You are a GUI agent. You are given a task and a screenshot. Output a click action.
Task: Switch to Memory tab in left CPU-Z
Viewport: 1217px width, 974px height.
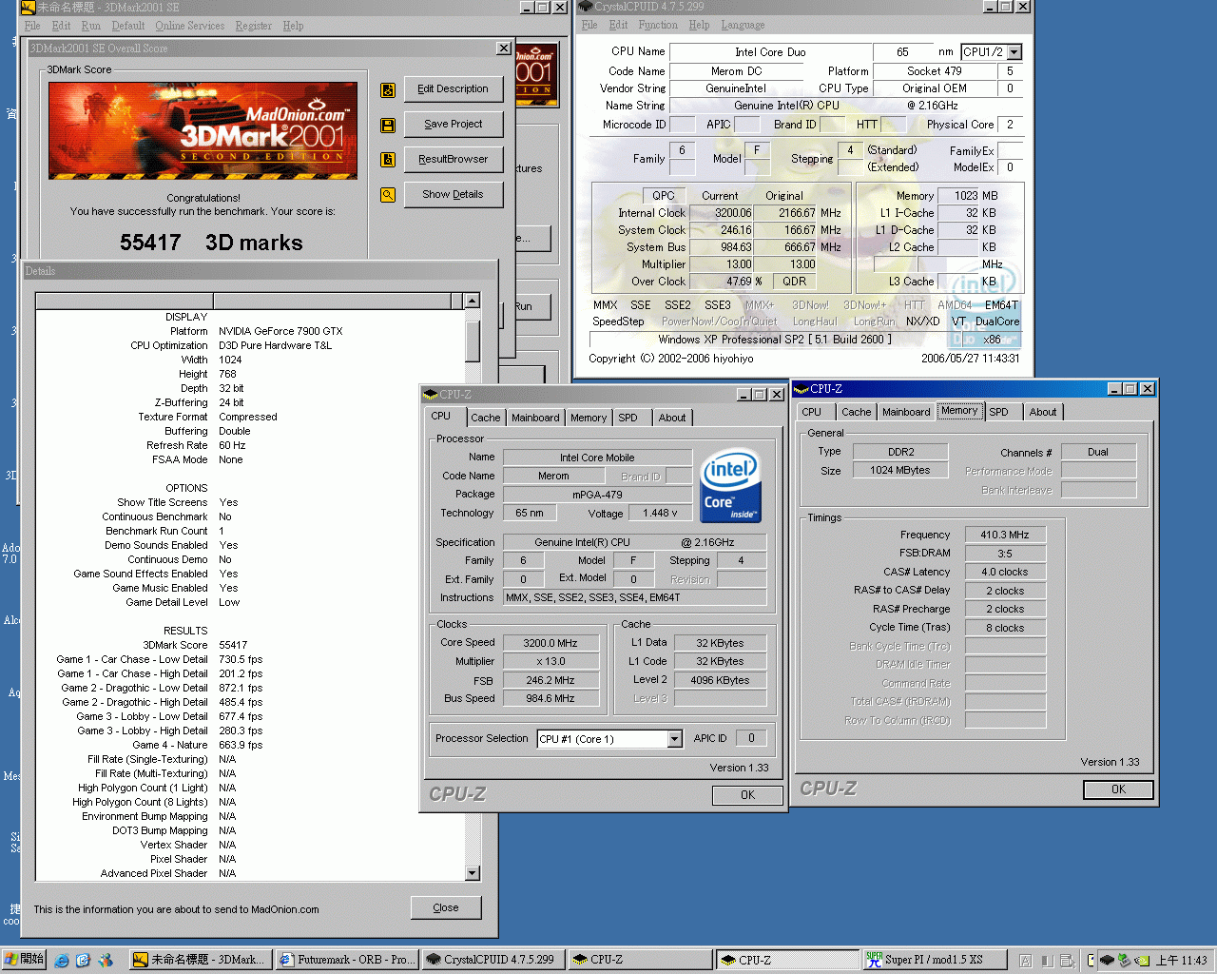coord(589,418)
